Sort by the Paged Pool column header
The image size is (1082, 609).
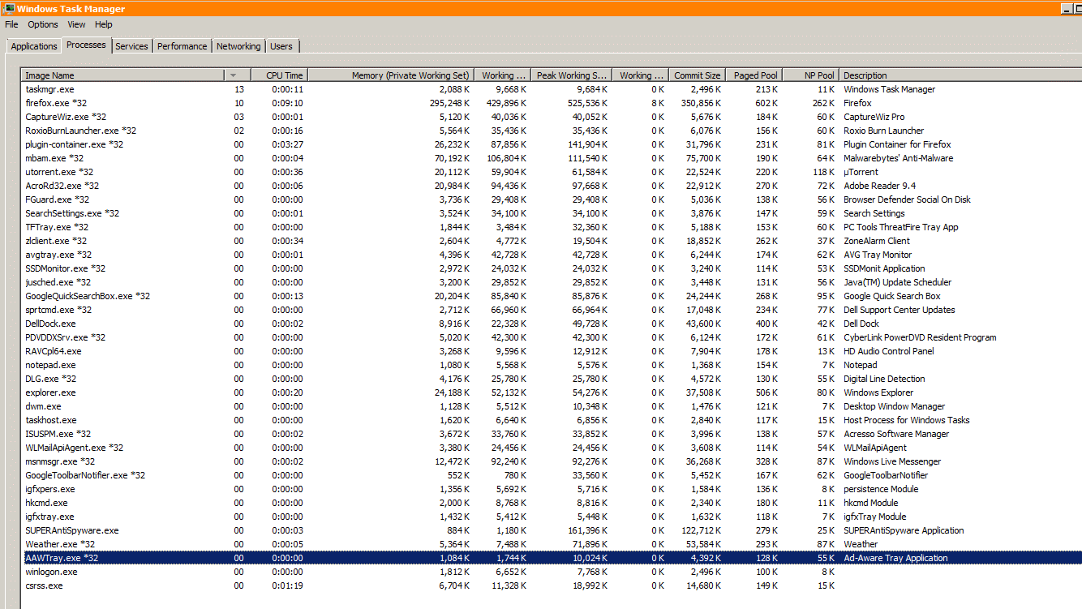[754, 75]
